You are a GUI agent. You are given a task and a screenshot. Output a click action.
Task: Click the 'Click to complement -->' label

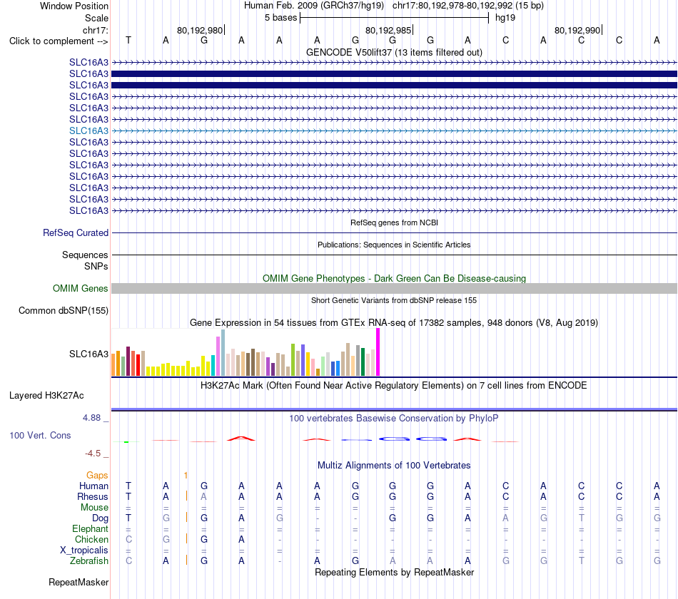click(x=59, y=41)
